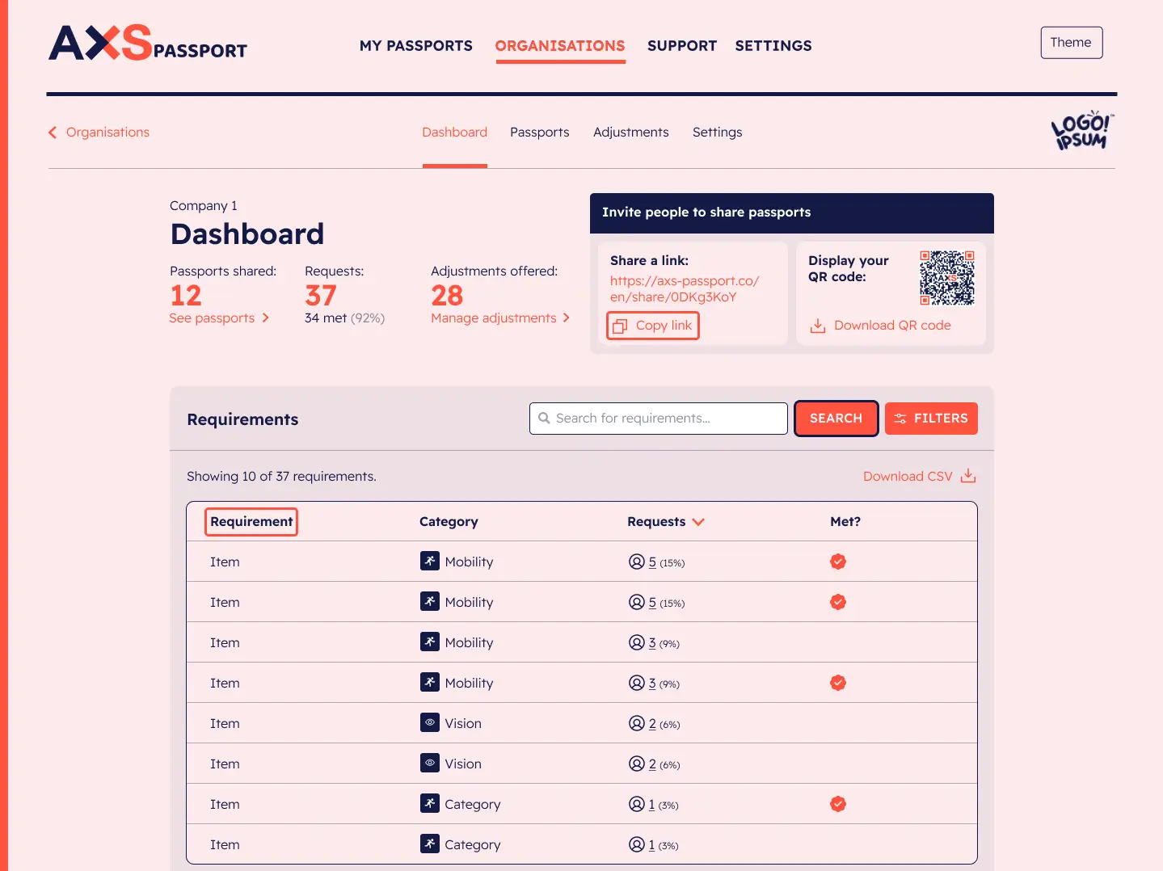Viewport: 1163px width, 871px height.
Task: Sort by the Requirement column header
Action: 251,522
